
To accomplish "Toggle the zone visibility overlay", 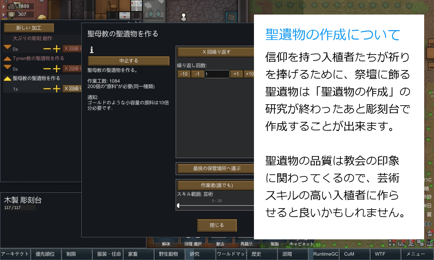I will click(x=393, y=243).
